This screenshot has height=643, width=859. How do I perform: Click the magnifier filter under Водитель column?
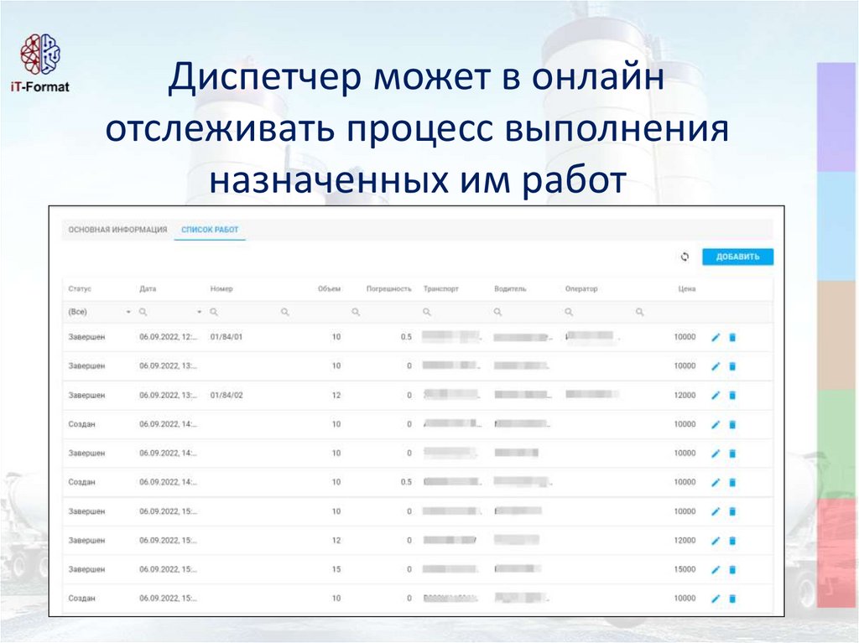(497, 312)
